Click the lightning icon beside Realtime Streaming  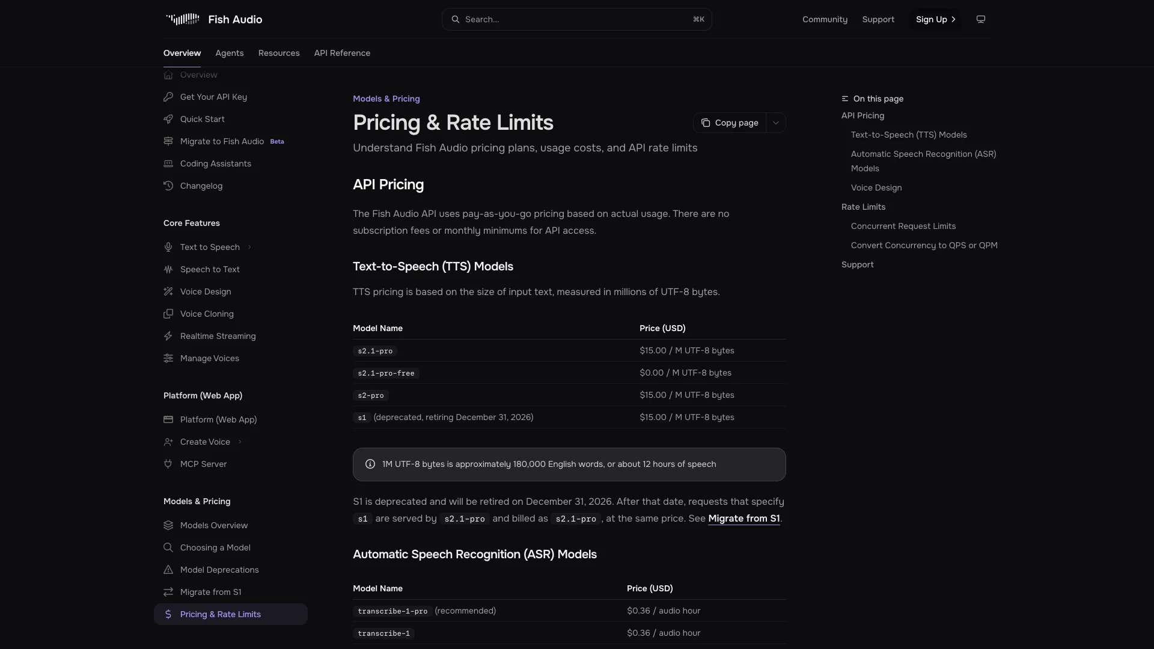pyautogui.click(x=168, y=336)
